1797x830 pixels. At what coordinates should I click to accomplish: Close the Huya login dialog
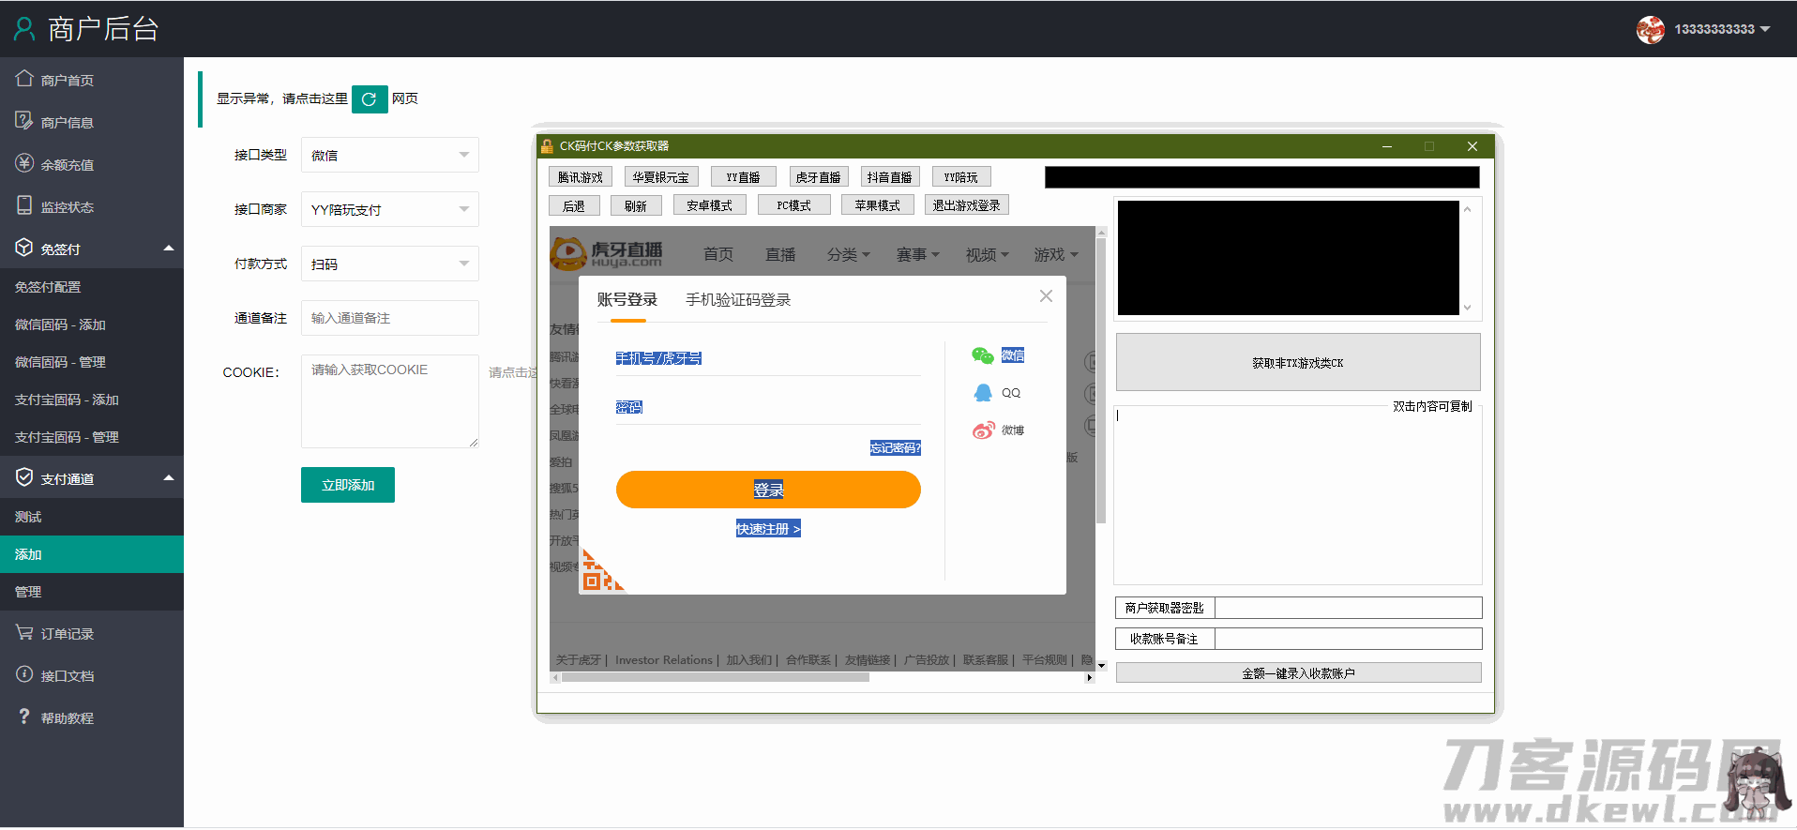click(1046, 296)
